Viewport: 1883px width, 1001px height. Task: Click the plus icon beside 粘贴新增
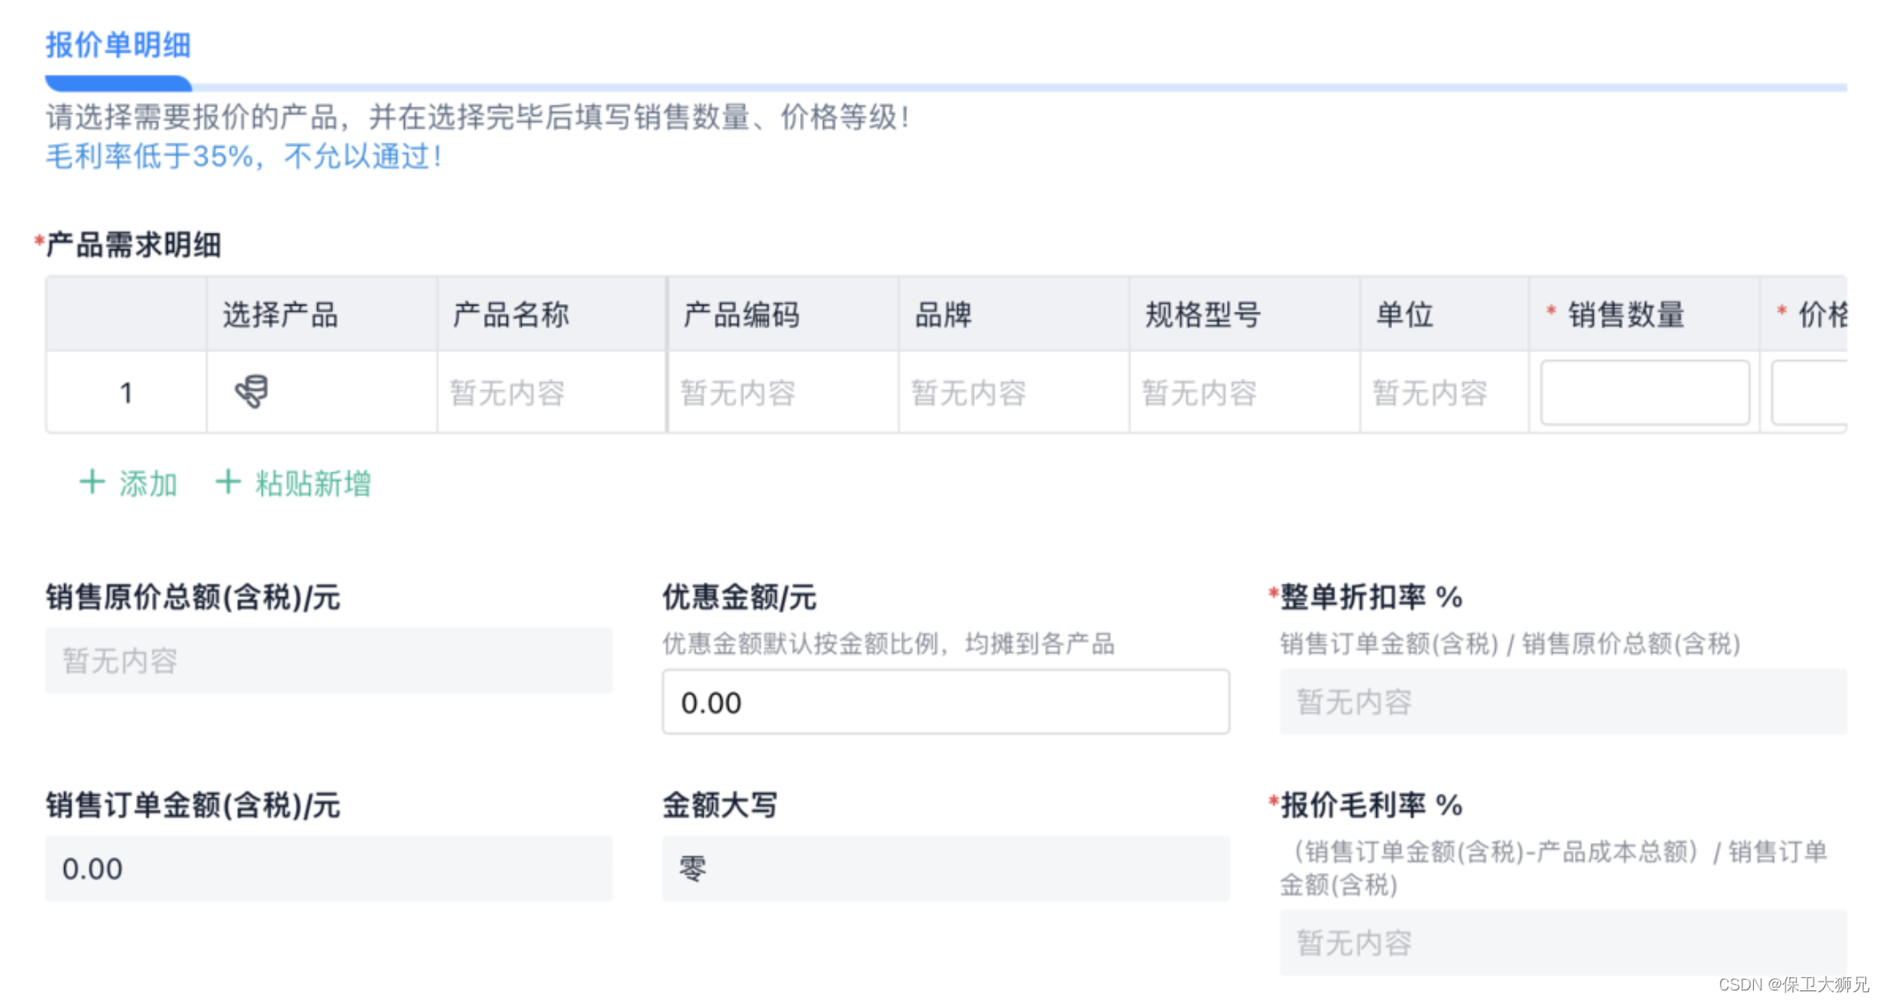(x=228, y=482)
